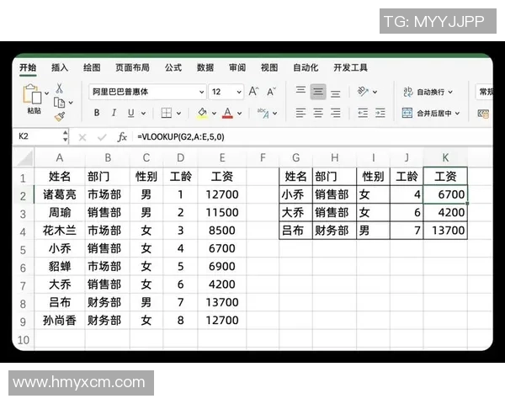The width and height of the screenshot is (505, 404).
Task: Select cell containing 诸葛亮
Action: (60, 194)
